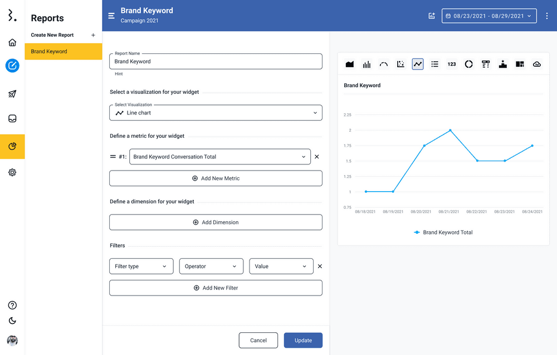Pick the gauge chart icon
This screenshot has height=355, width=557.
384,64
